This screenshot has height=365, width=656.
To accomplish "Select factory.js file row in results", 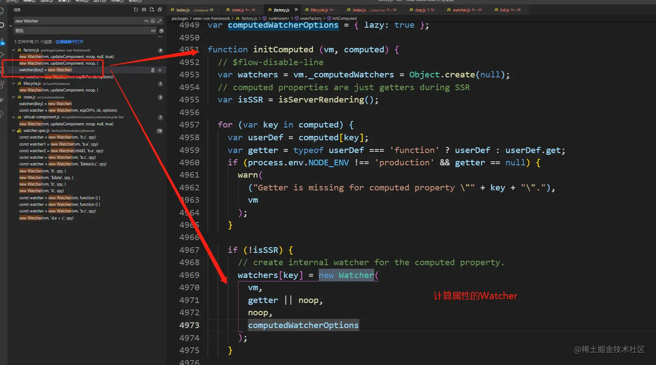I will (87, 50).
